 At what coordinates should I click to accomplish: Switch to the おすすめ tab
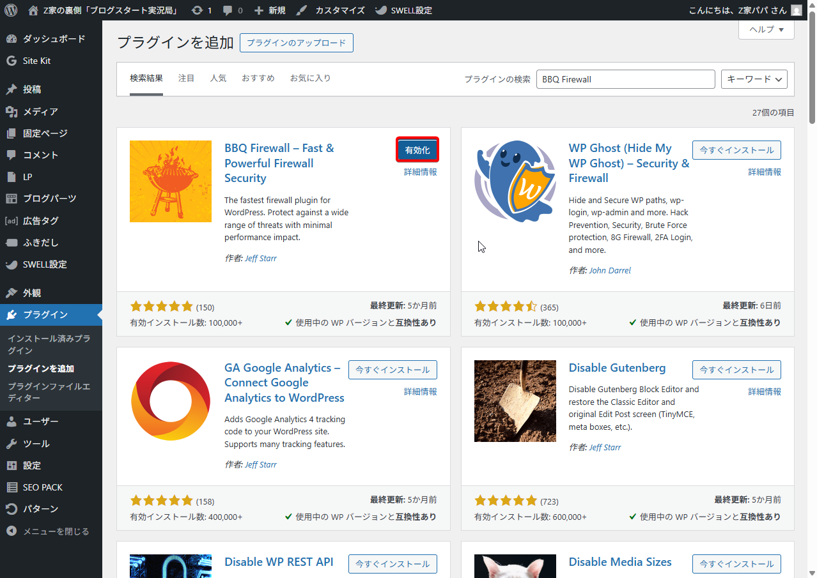pos(258,79)
